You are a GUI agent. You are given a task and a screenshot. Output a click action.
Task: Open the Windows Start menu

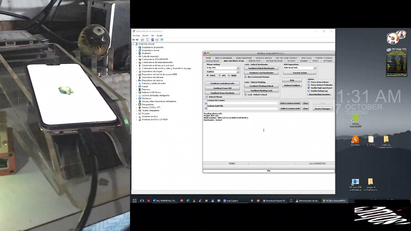(x=135, y=201)
